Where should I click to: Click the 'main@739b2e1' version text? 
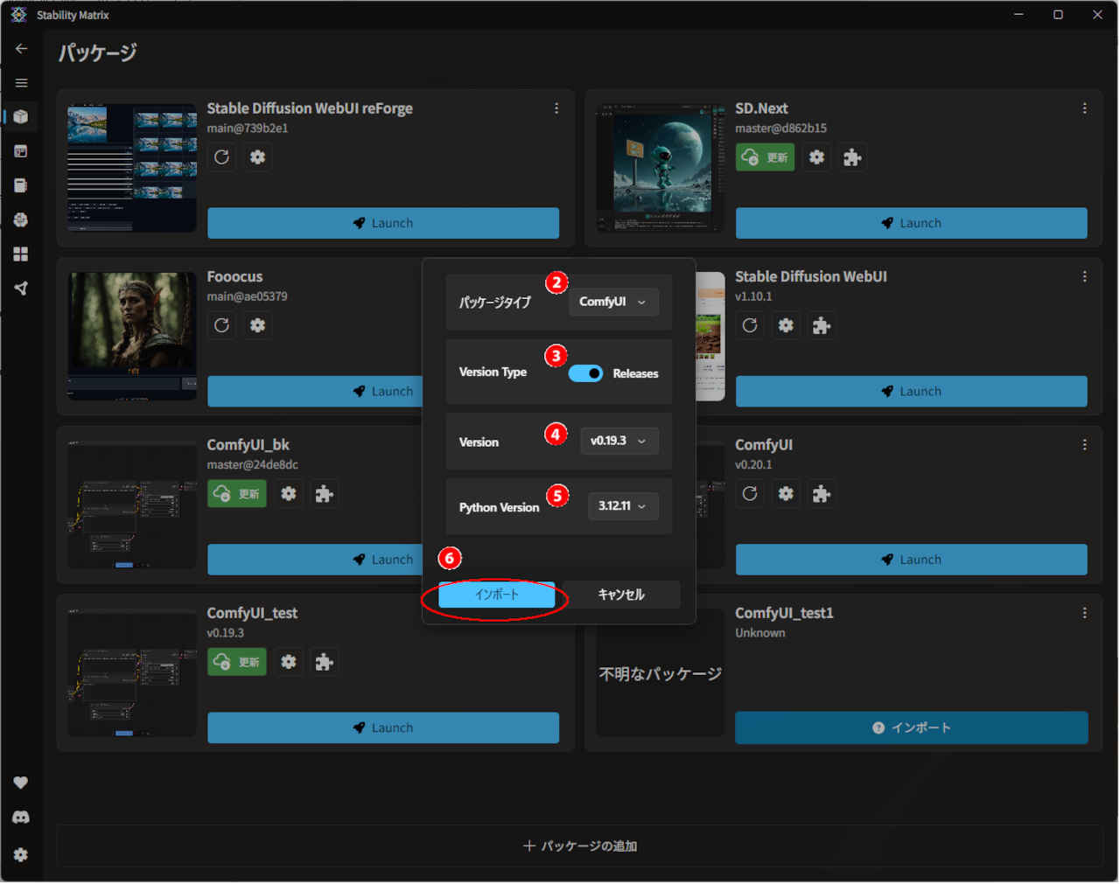click(x=248, y=129)
